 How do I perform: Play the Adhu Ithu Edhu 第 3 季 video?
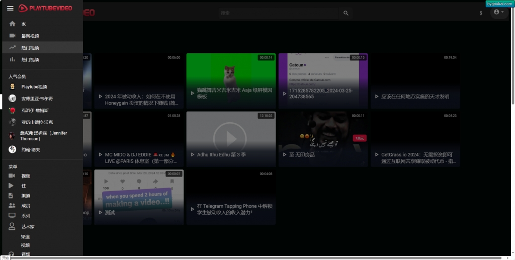[x=231, y=138]
